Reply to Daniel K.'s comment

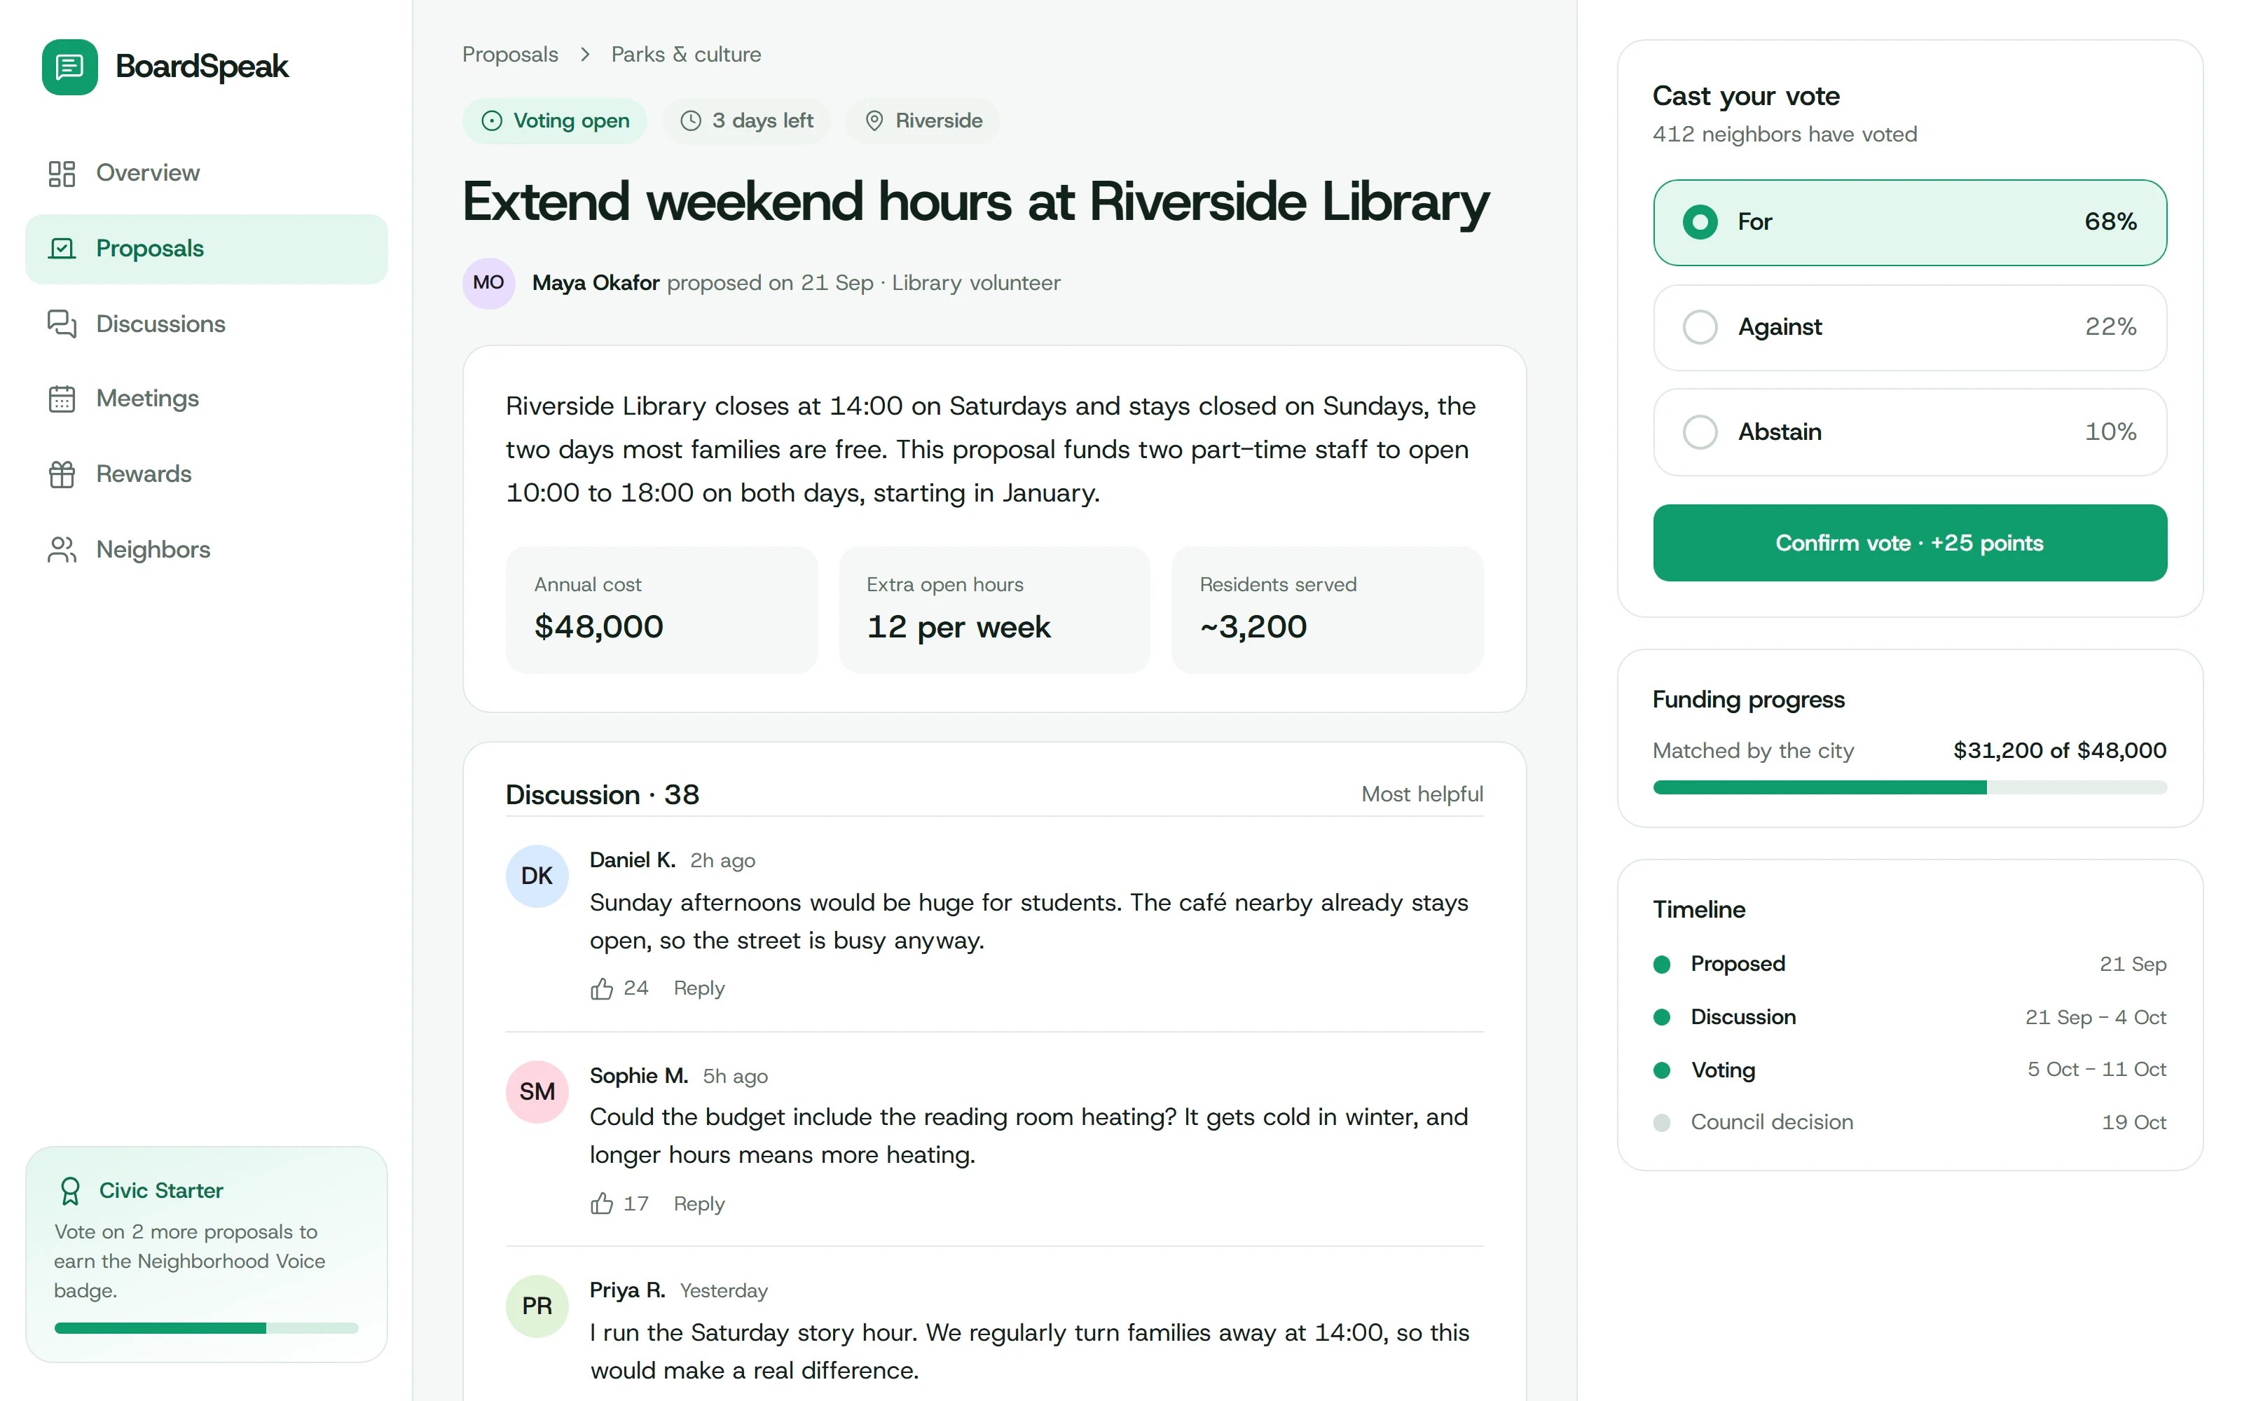click(x=699, y=988)
